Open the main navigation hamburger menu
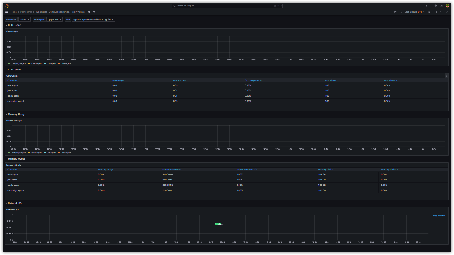Viewport: 454px width, 255px height. tap(7, 12)
